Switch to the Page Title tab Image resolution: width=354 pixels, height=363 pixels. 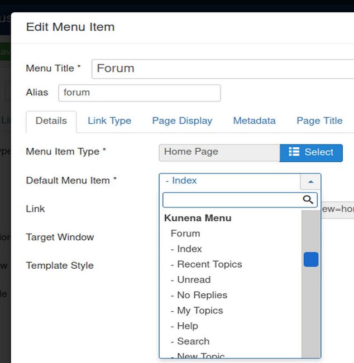click(319, 121)
